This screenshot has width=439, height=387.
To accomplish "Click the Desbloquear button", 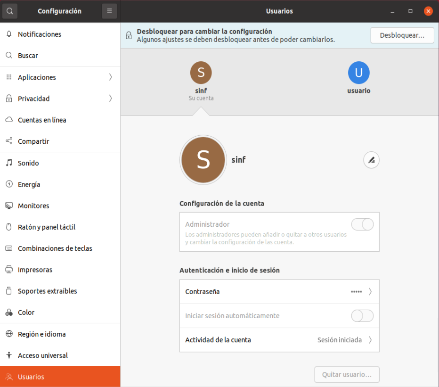I will 402,35.
